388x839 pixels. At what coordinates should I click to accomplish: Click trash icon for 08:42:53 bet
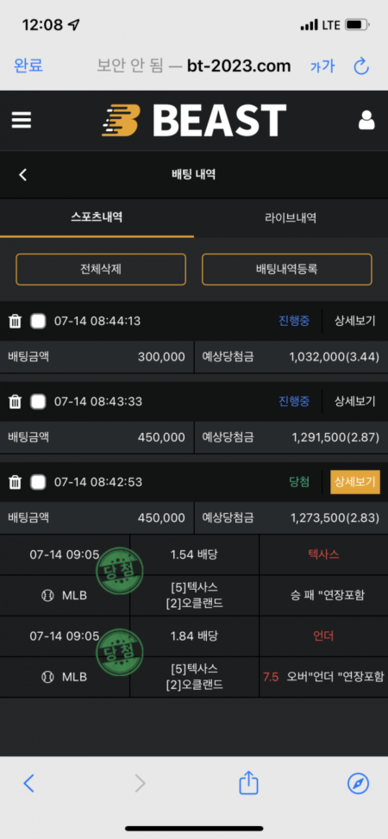tap(15, 482)
